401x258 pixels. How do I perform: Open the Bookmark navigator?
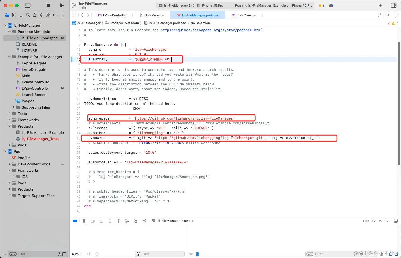pos(21,15)
